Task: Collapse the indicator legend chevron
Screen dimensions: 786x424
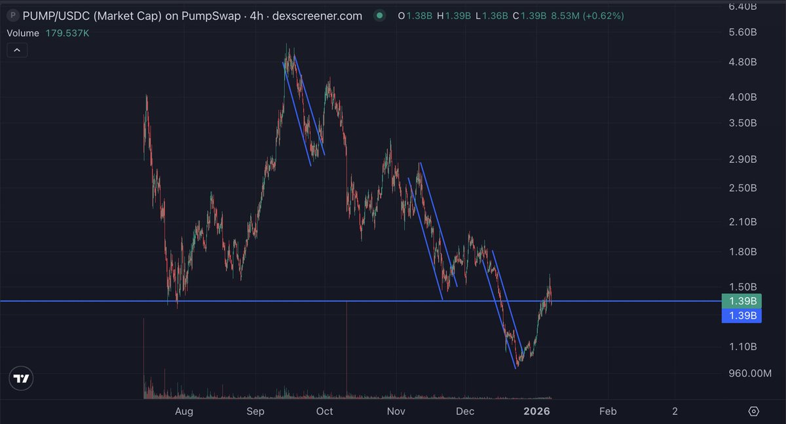Action: [x=17, y=50]
